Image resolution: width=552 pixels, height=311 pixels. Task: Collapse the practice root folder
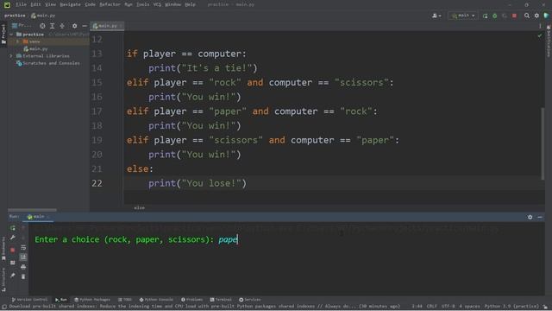[11, 35]
